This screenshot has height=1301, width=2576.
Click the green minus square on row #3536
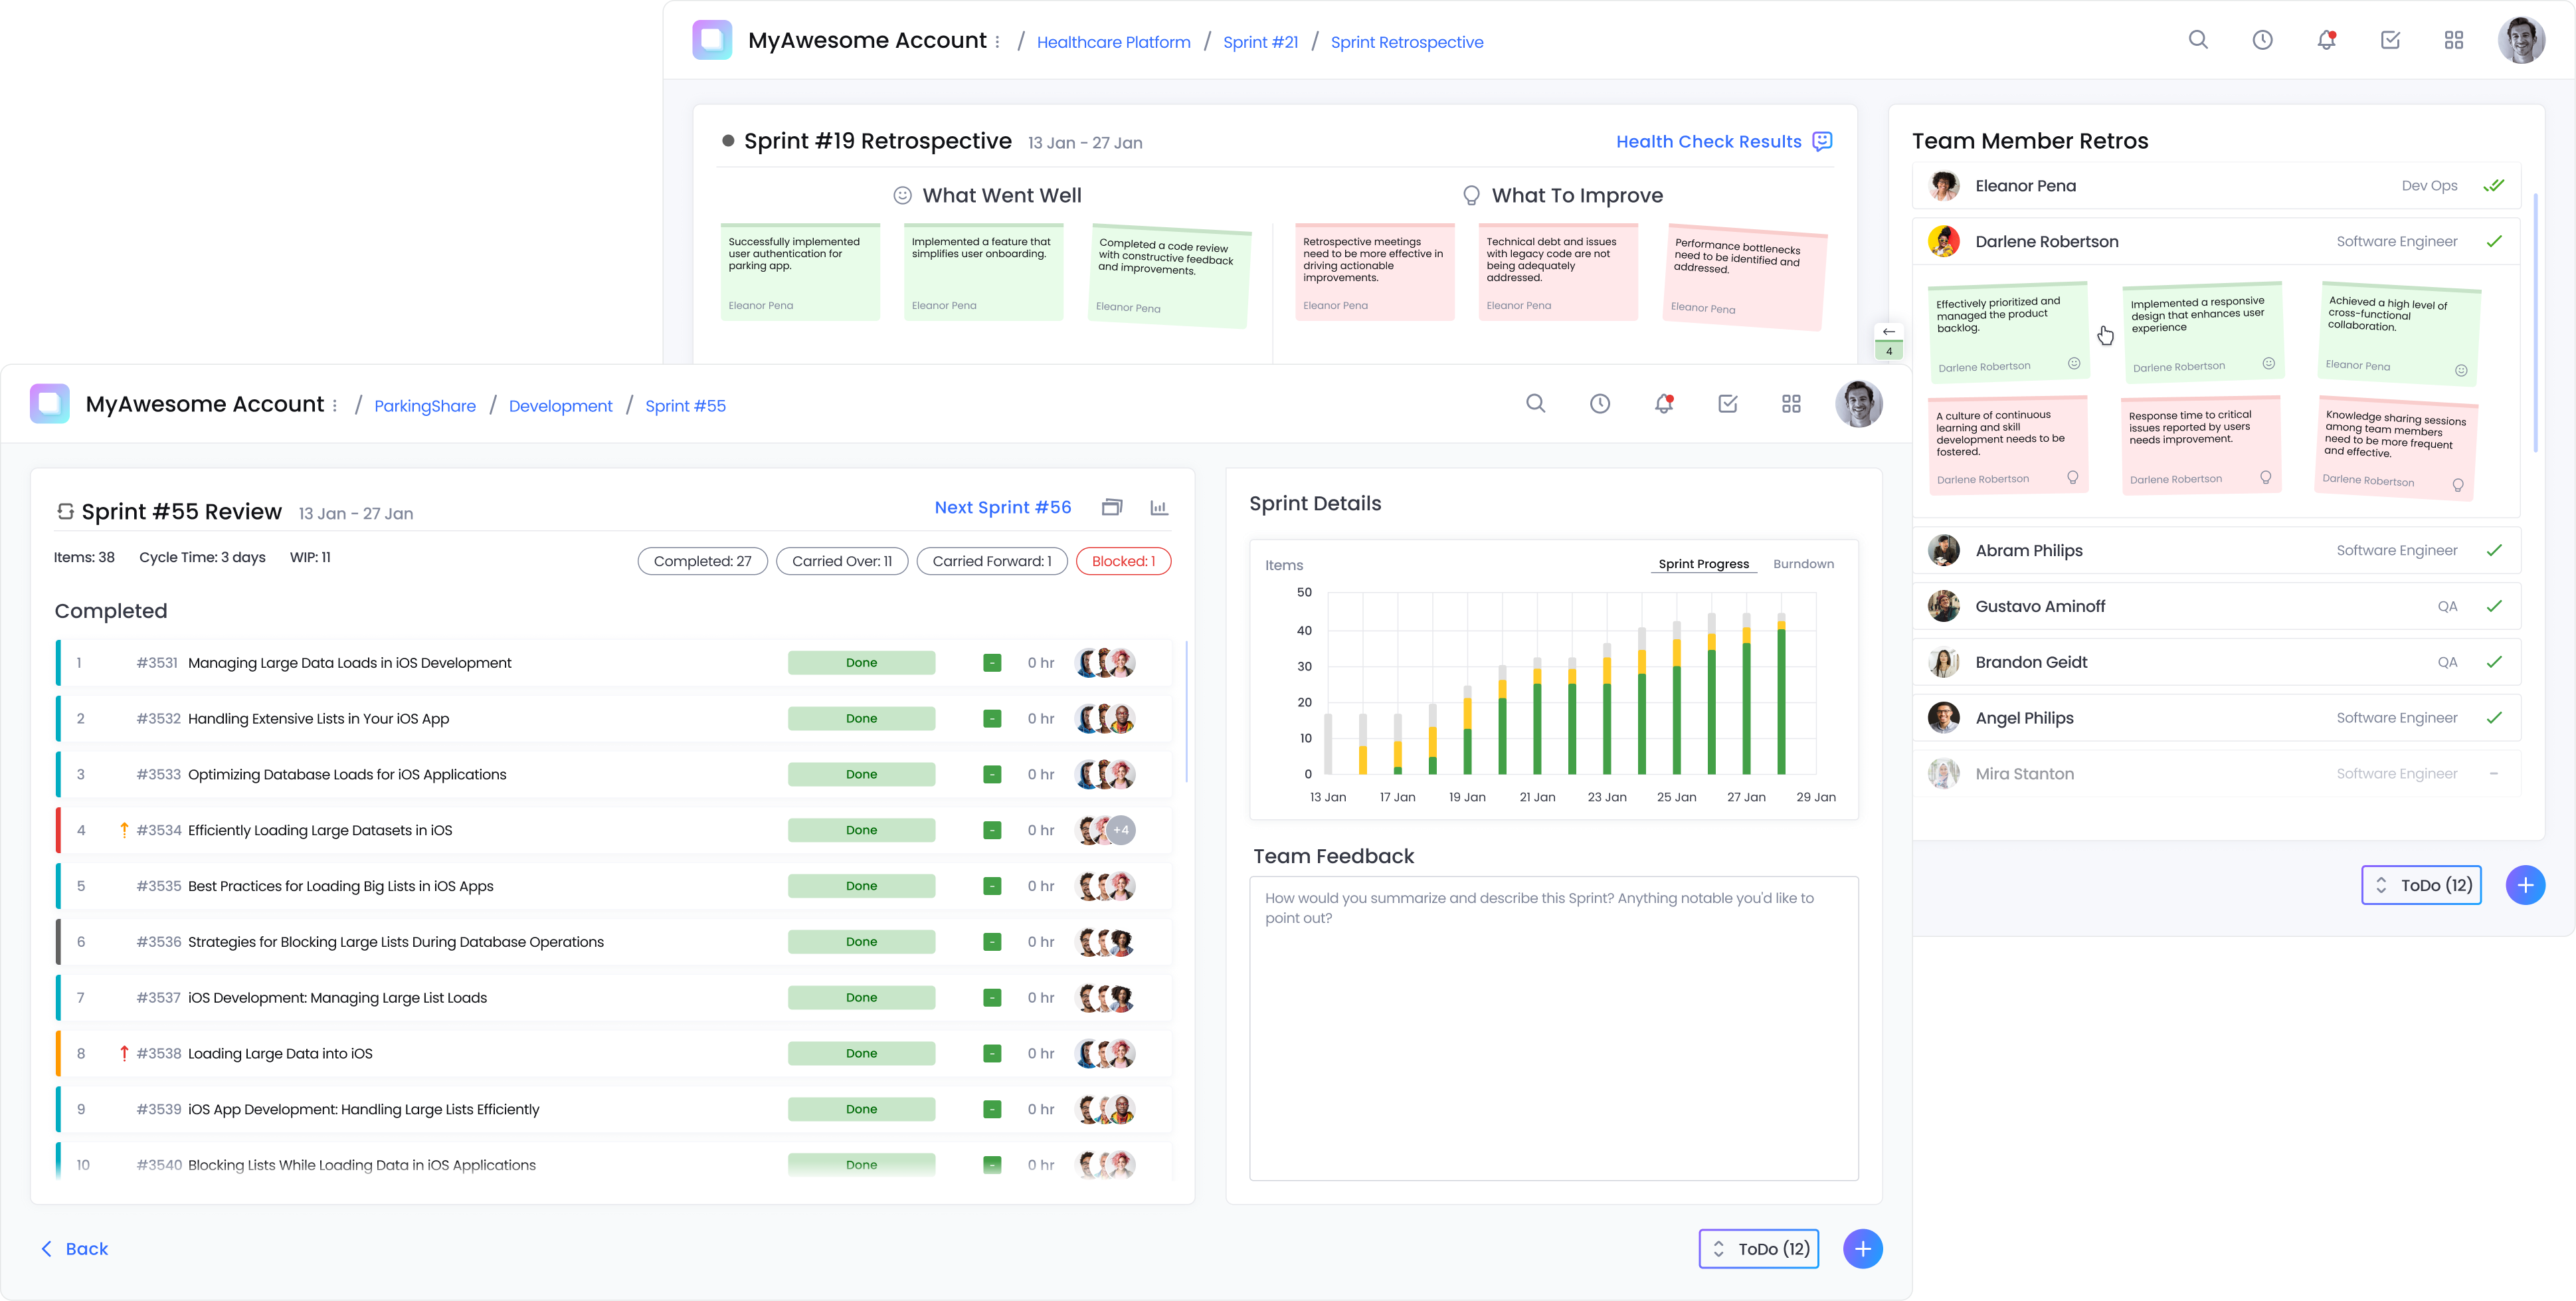coord(992,942)
